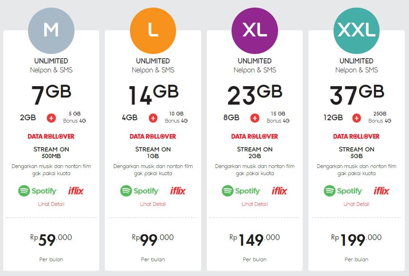Click the grey M plan circle badge
Image resolution: width=409 pixels, height=276 pixels.
click(x=51, y=30)
